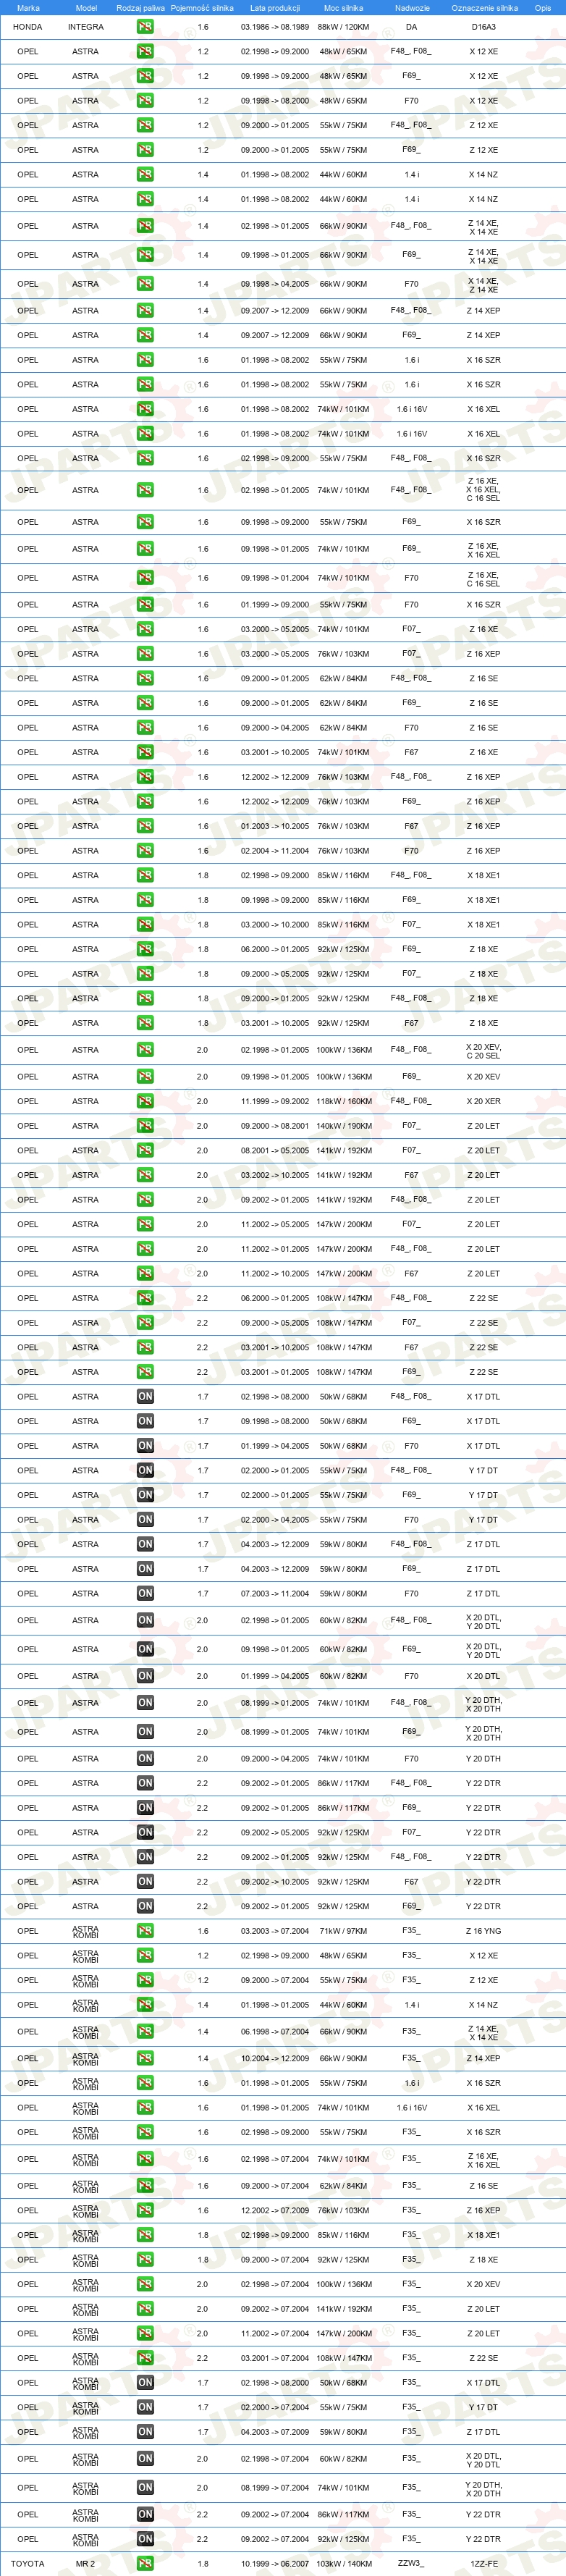566x2576 pixels.
Task: Click petrol icon in Astra X 20 XER row
Action: click(x=145, y=1101)
